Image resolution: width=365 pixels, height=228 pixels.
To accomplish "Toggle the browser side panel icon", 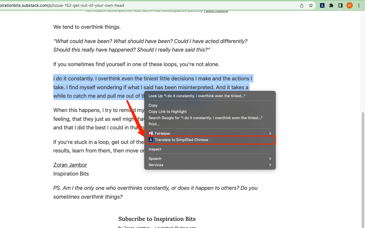I will 340,5.
